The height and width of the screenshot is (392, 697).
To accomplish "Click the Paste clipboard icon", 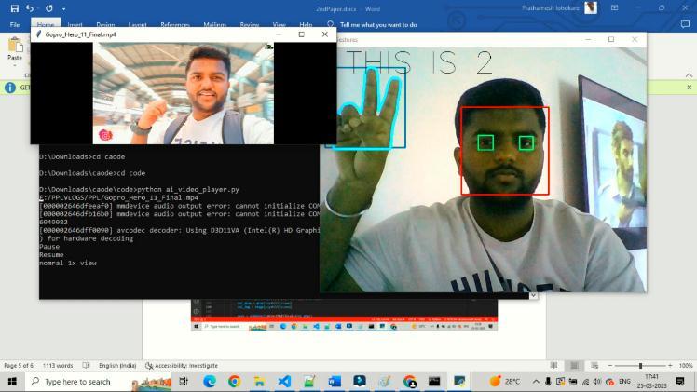I will [x=15, y=45].
